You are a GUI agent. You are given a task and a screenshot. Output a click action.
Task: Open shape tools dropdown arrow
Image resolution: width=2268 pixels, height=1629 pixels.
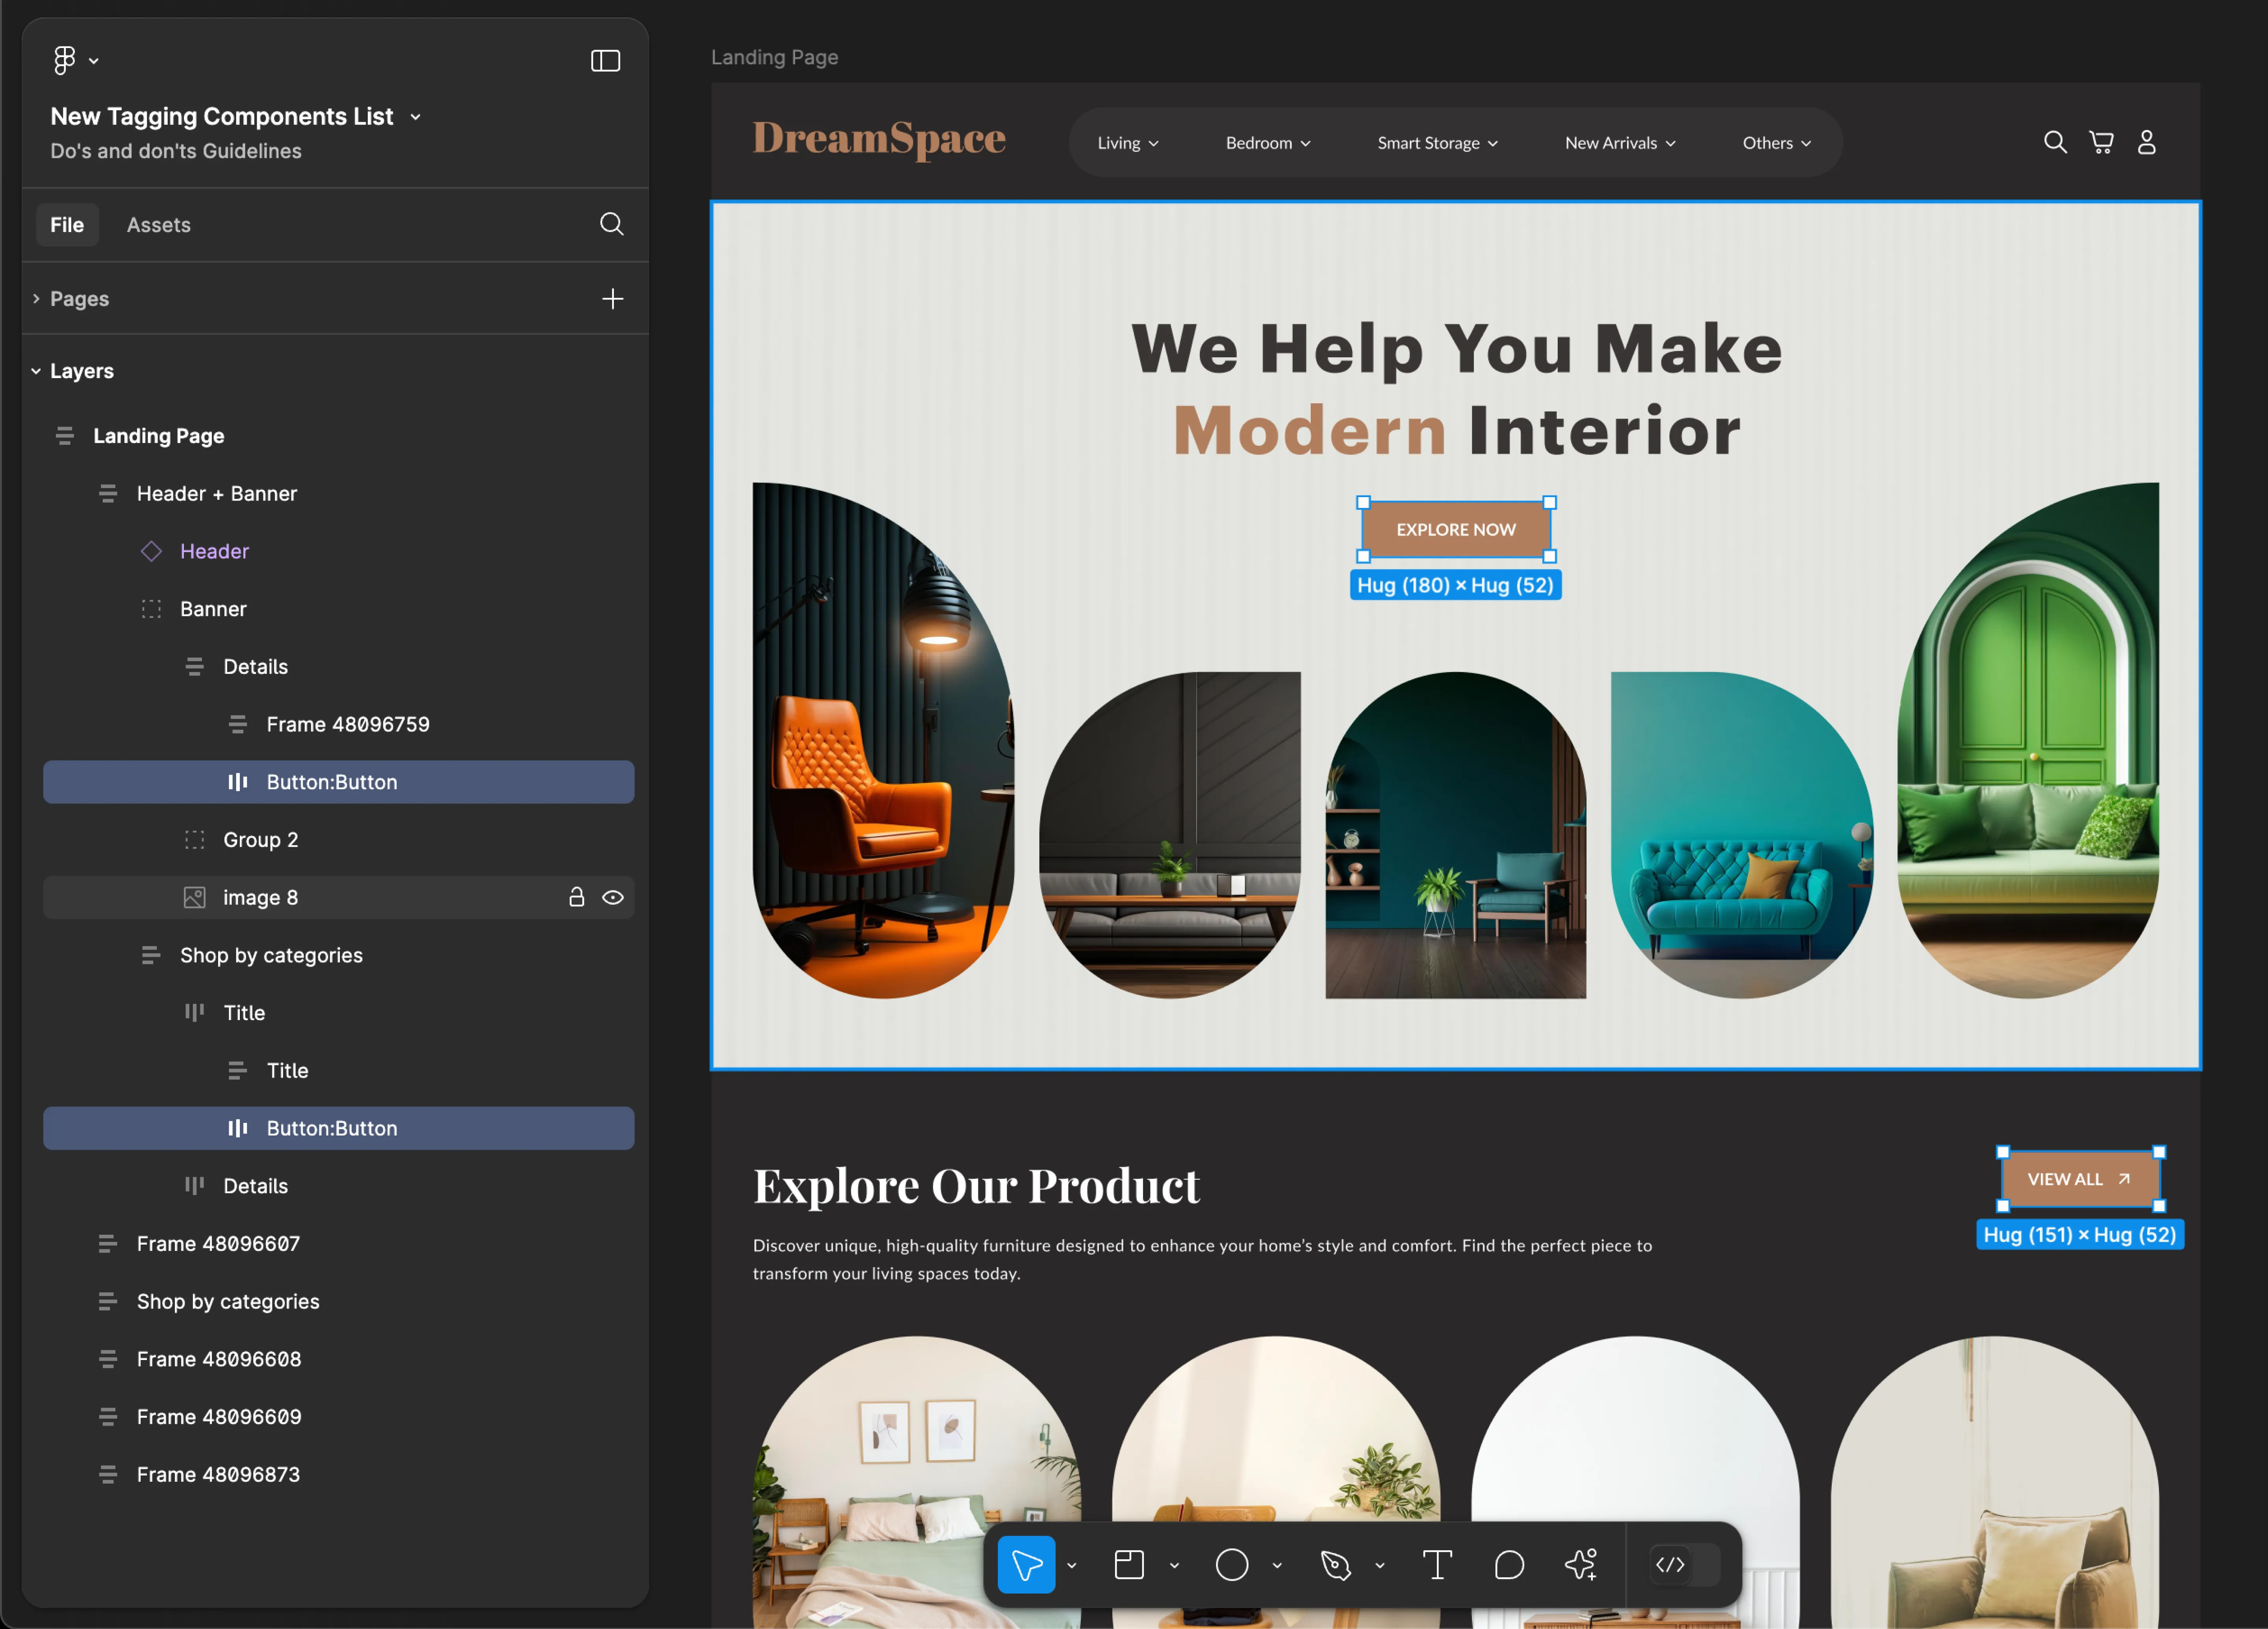click(x=1277, y=1565)
